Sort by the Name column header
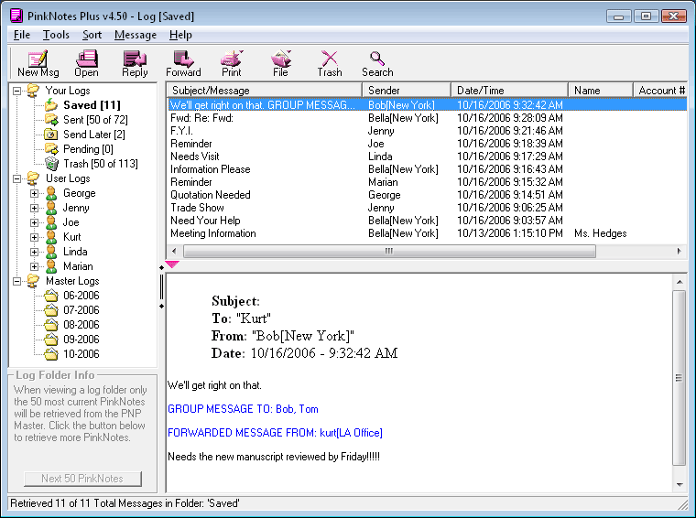Screen dimensions: 696x518 (x=601, y=90)
